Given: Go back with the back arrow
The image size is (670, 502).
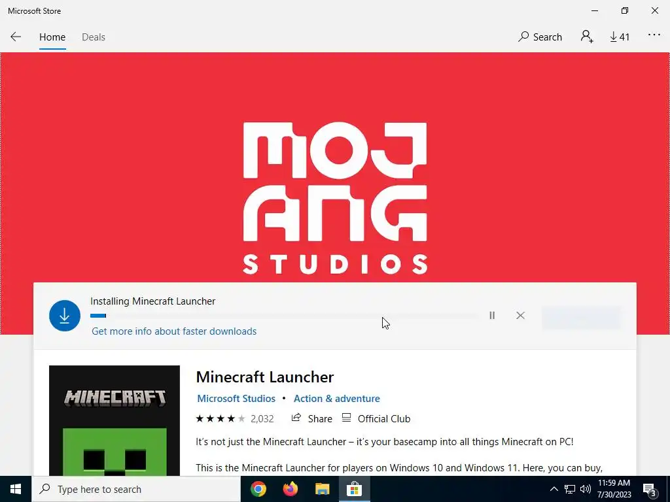Looking at the screenshot, I should tap(16, 37).
